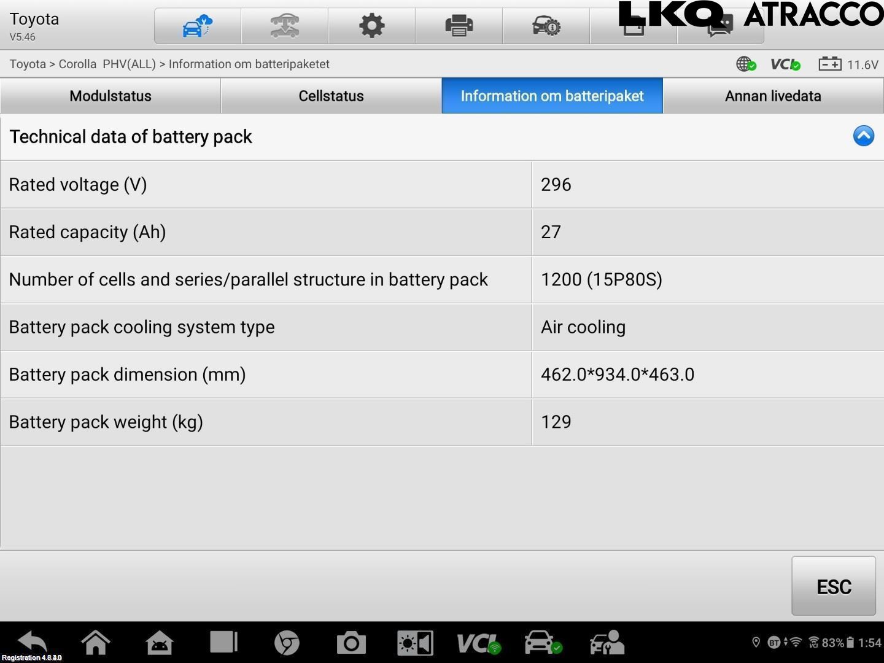Collapse Technical data of battery pack section
The height and width of the screenshot is (663, 884).
[863, 136]
